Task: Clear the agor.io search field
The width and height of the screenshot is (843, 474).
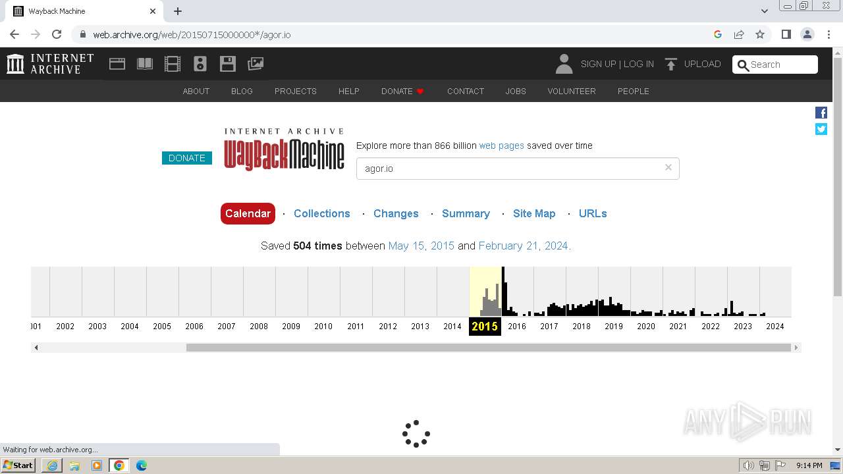Action: 668,167
